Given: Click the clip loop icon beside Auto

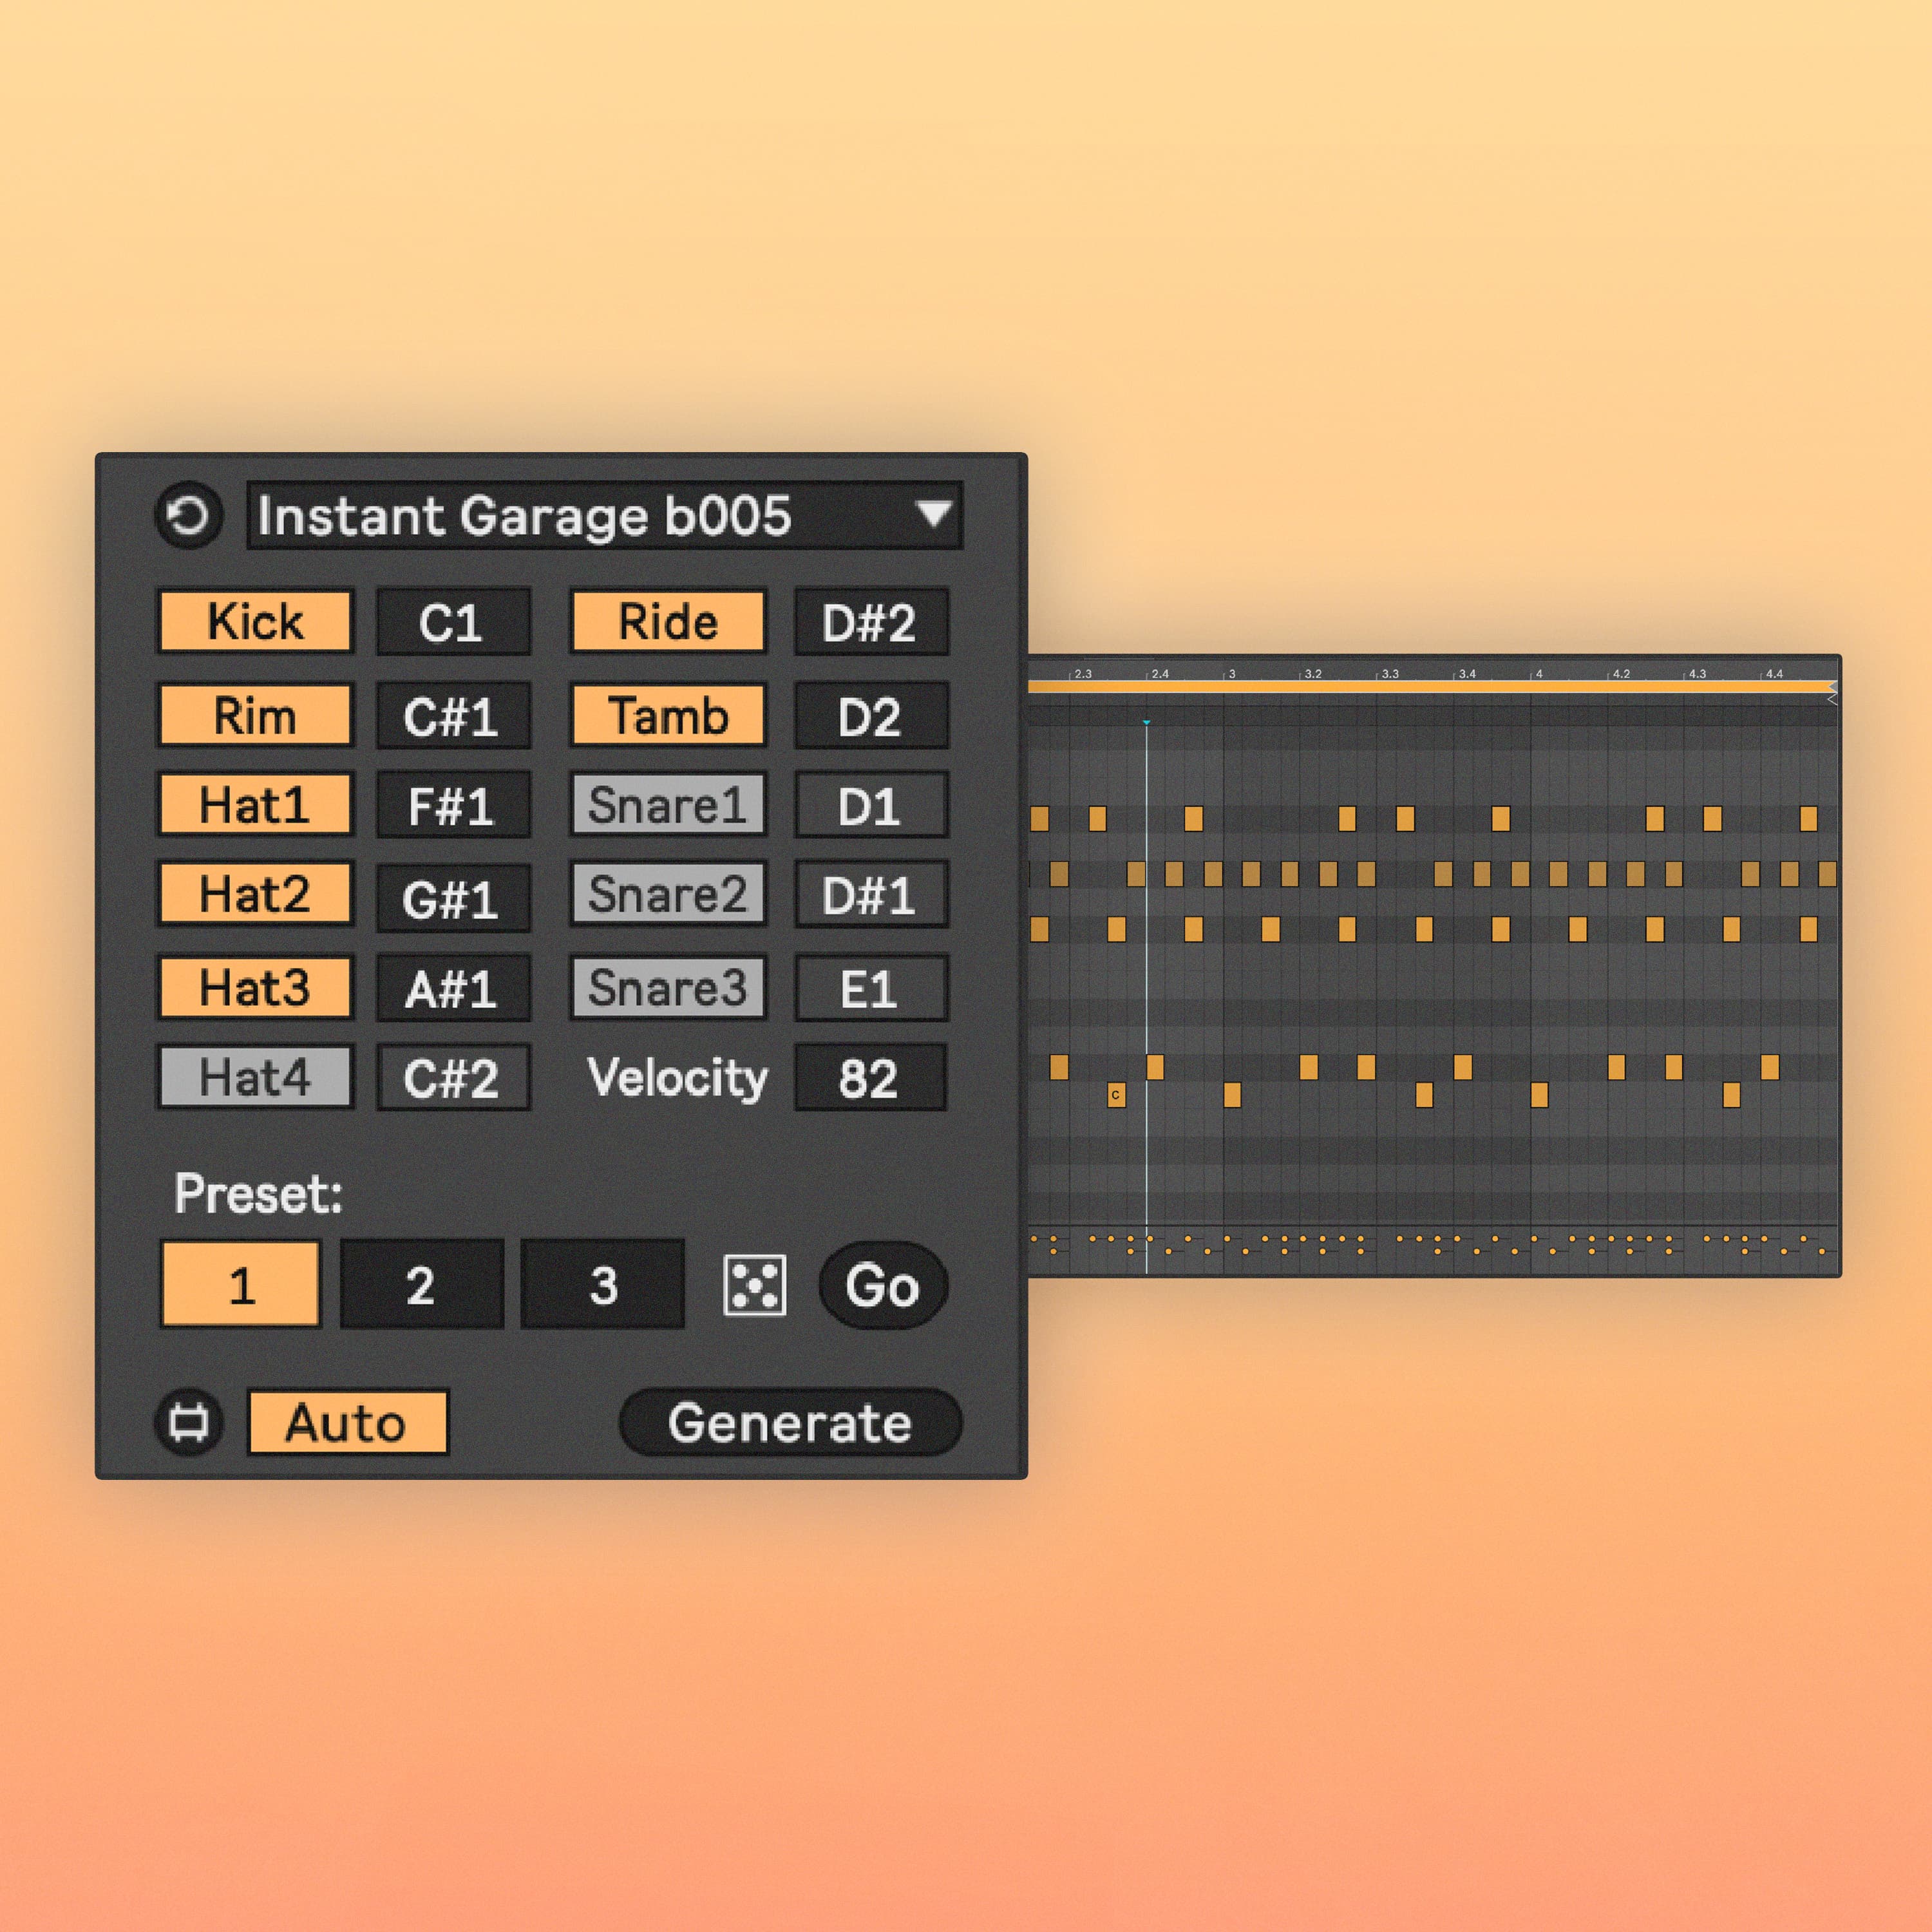Looking at the screenshot, I should 189,1422.
